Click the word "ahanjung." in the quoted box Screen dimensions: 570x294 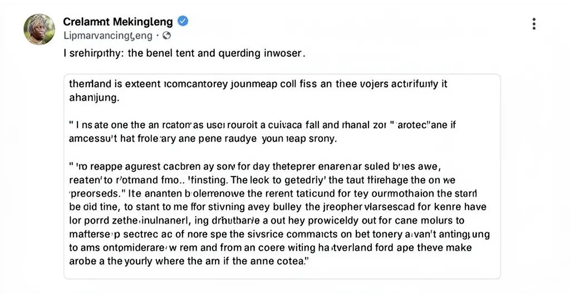[93, 97]
